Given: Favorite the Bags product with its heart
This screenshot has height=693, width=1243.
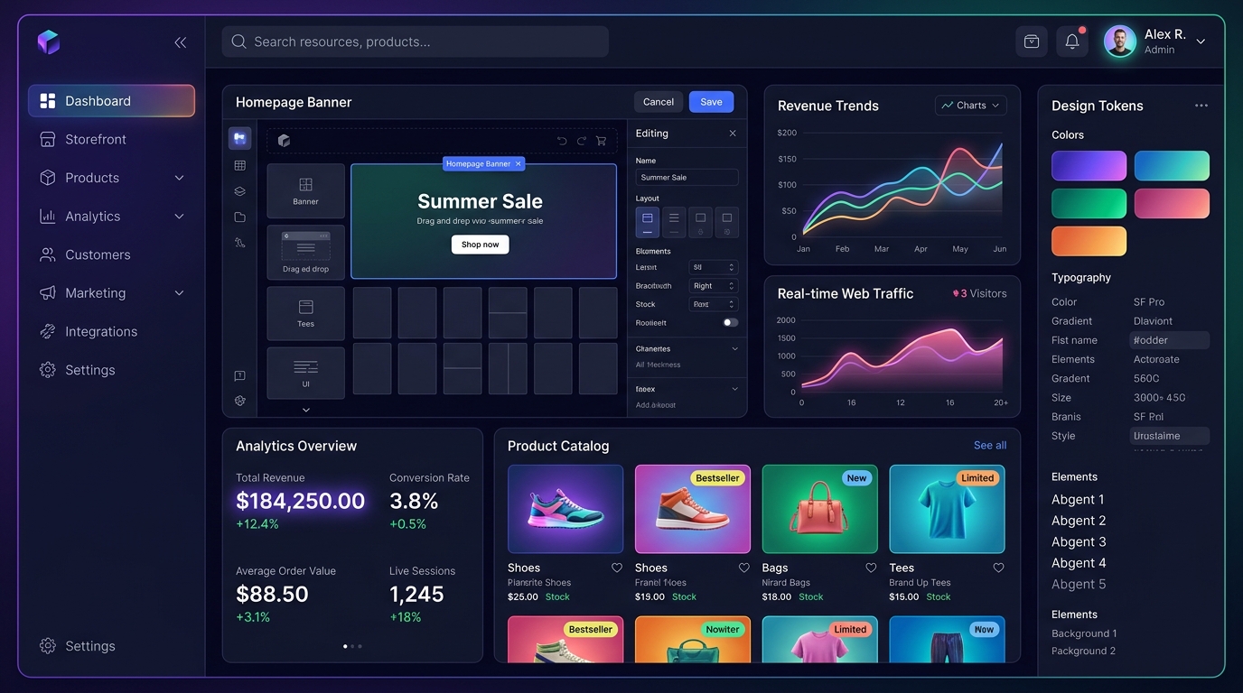Looking at the screenshot, I should [871, 568].
